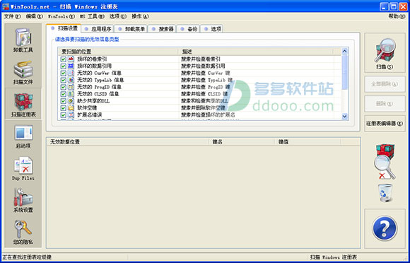Click the icon of 无效的 CurVer 信息 row
The height and width of the screenshot is (263, 410).
click(71, 73)
